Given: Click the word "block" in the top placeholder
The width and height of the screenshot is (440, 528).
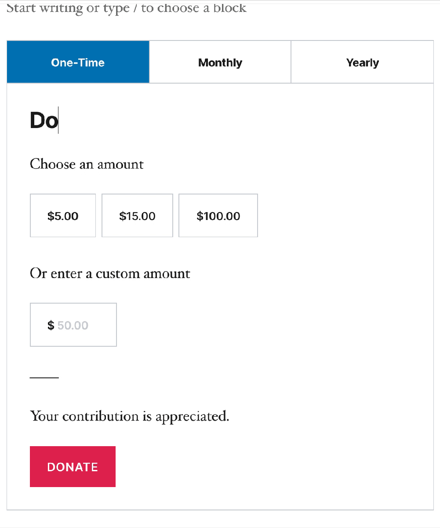Looking at the screenshot, I should click(229, 8).
